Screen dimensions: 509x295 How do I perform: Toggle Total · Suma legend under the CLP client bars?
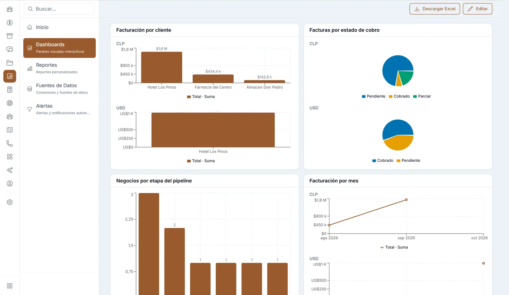tap(201, 97)
